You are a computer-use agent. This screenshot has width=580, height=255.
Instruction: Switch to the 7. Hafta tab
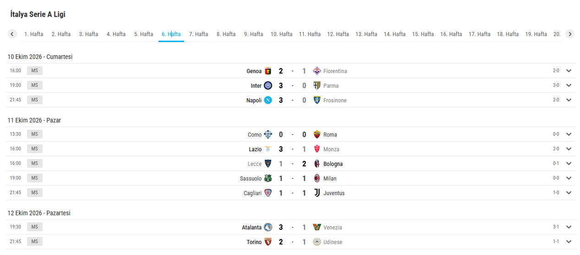tap(198, 34)
